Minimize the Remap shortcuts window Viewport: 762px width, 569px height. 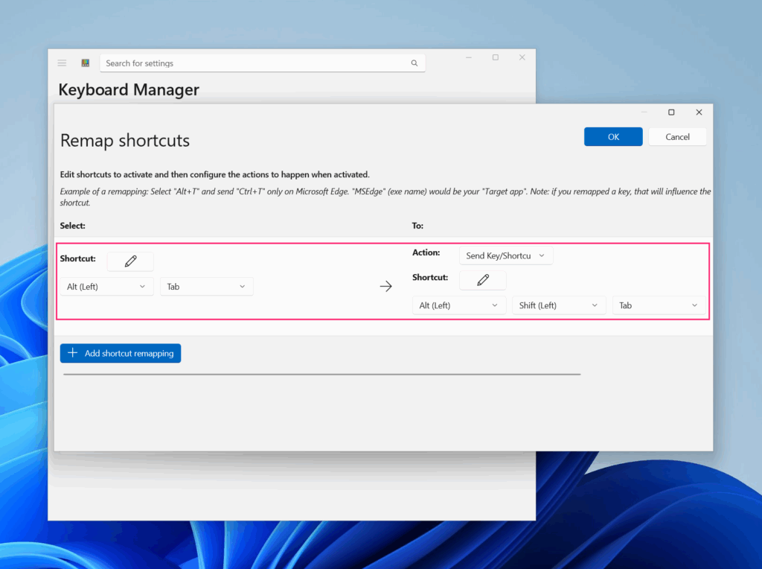[644, 112]
